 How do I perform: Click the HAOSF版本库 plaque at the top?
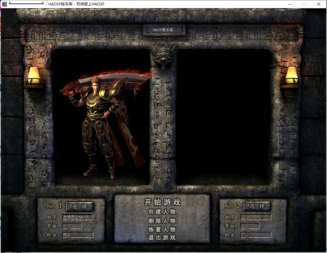click(164, 30)
